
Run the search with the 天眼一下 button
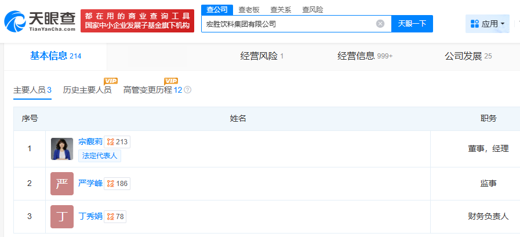[x=412, y=24]
